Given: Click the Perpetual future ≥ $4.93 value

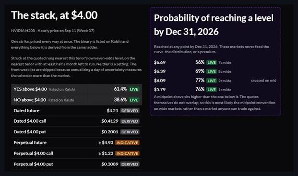Looking at the screenshot, I should point(106,142).
